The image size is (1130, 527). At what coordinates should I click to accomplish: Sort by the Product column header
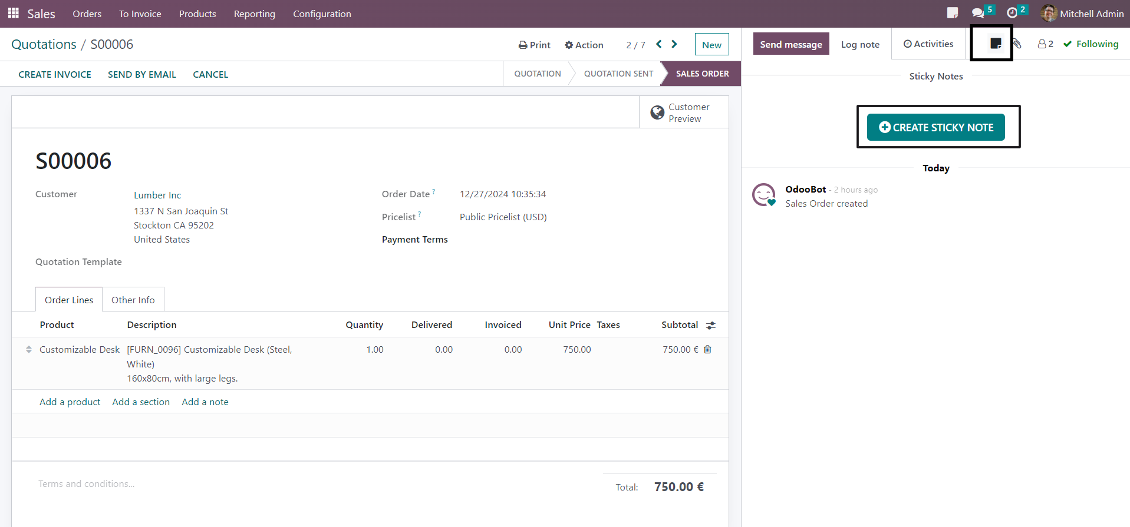coord(57,325)
